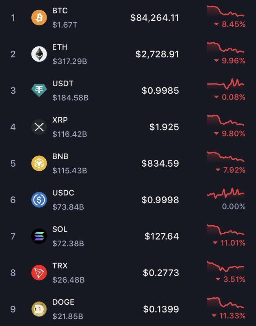Image resolution: width=256 pixels, height=326 pixels.
Task: Select the ETH price $2,728.91
Action: (x=157, y=54)
